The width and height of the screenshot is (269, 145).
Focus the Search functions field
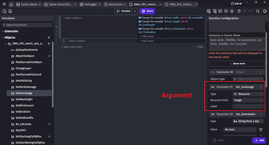[x=27, y=25]
